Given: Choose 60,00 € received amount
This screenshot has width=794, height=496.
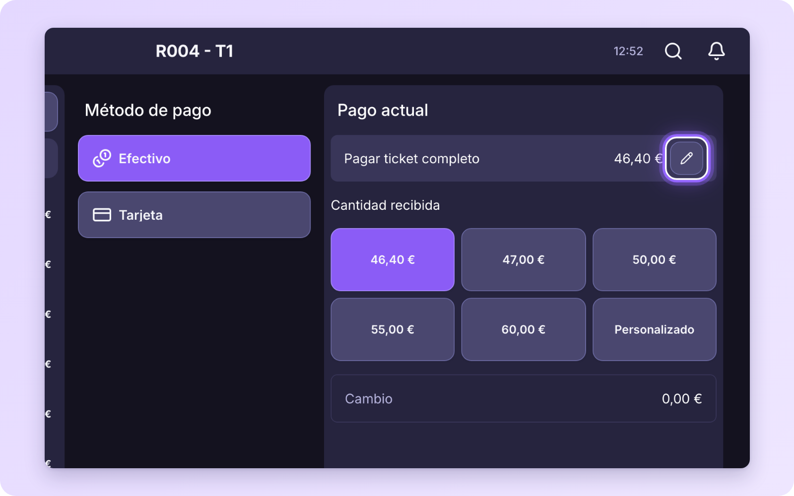Looking at the screenshot, I should 524,329.
